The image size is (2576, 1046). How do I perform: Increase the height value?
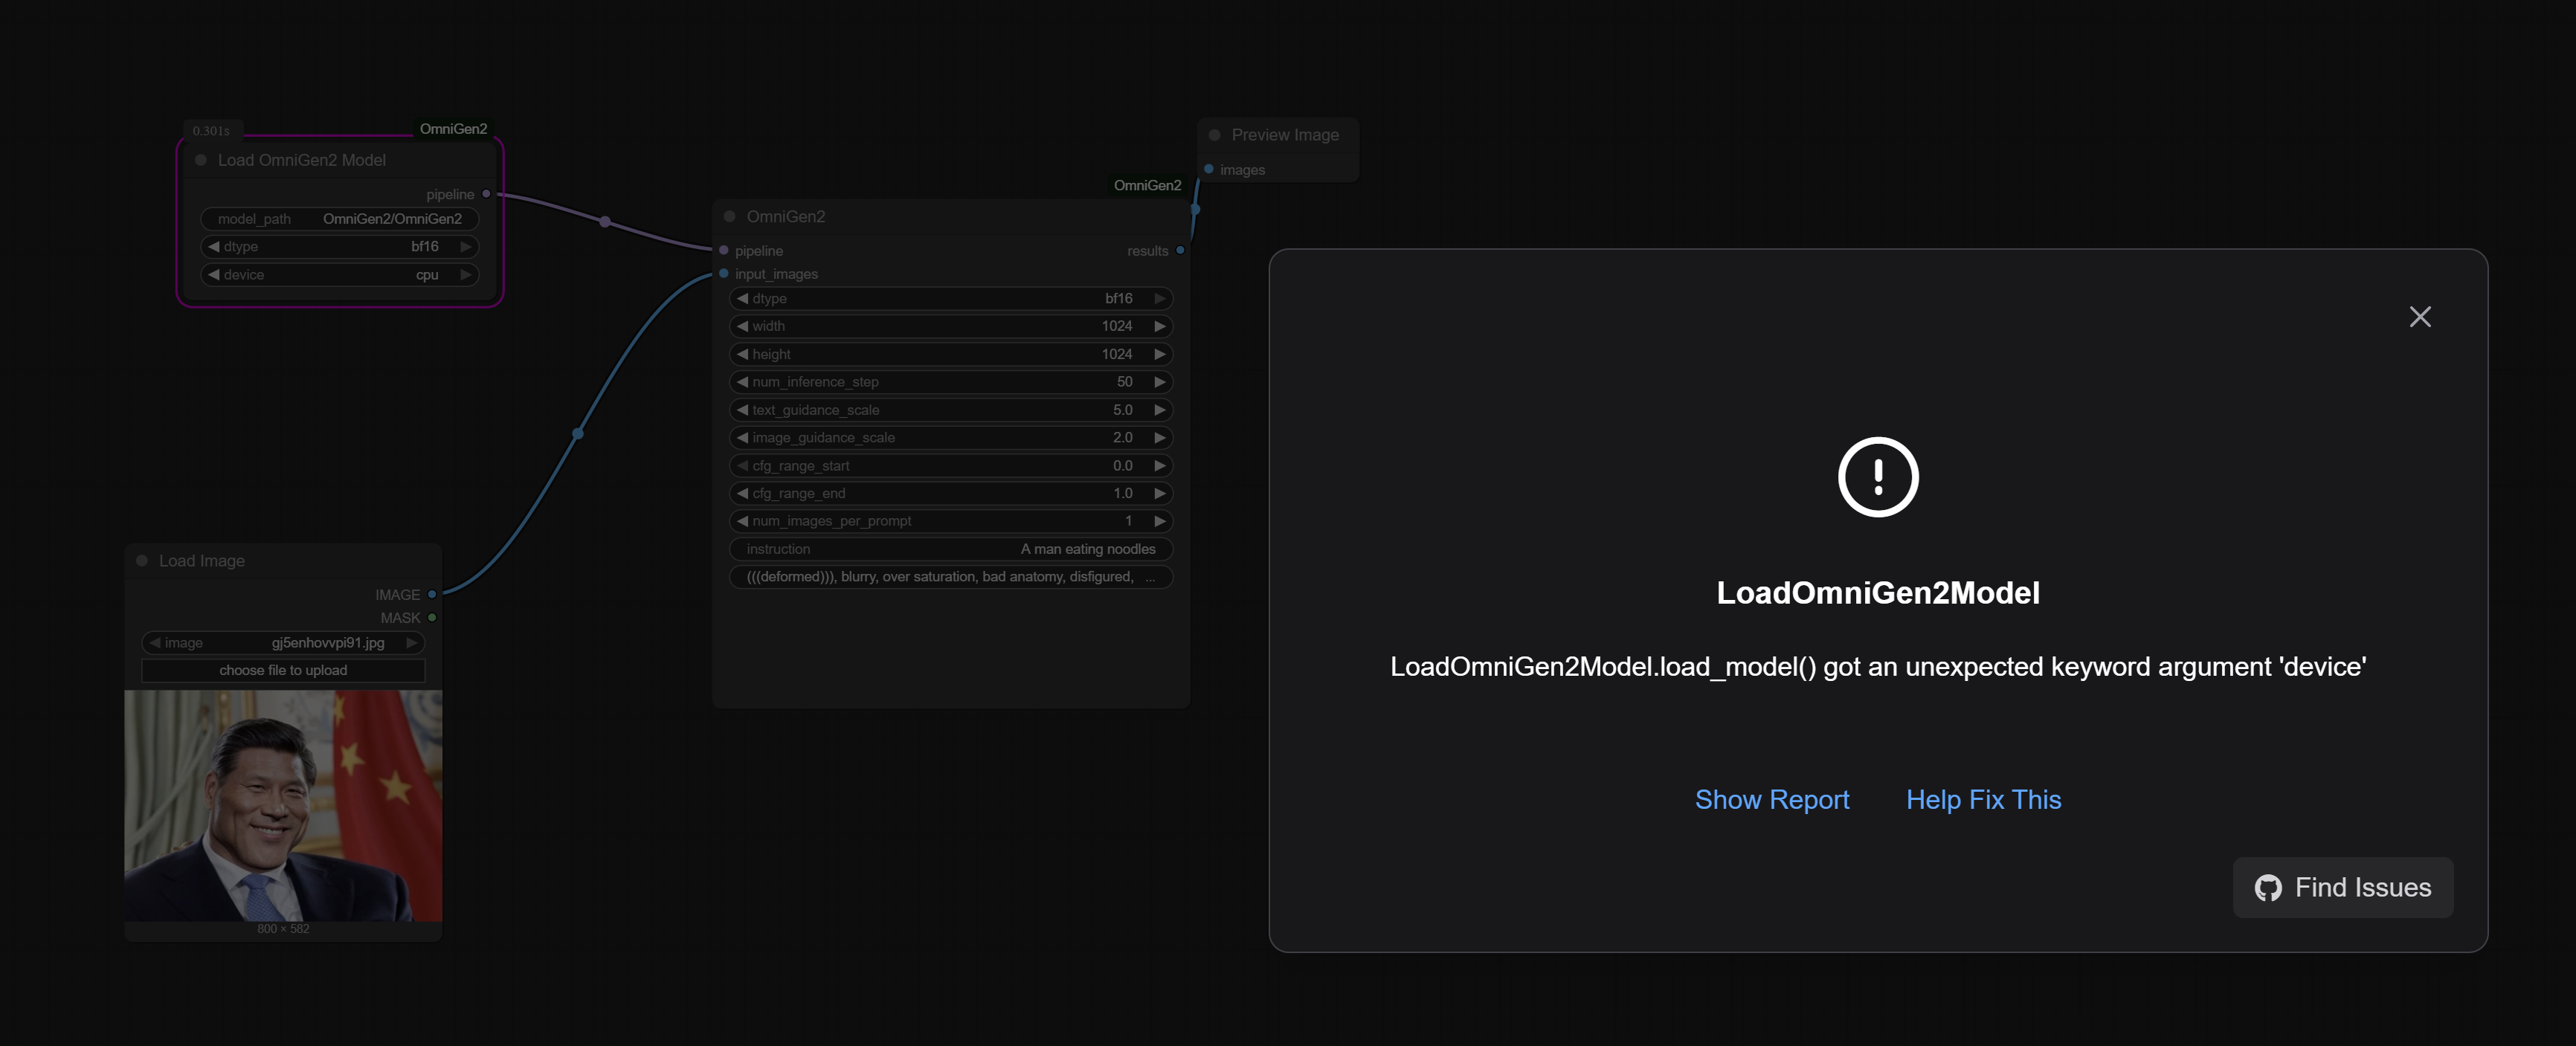pos(1160,354)
